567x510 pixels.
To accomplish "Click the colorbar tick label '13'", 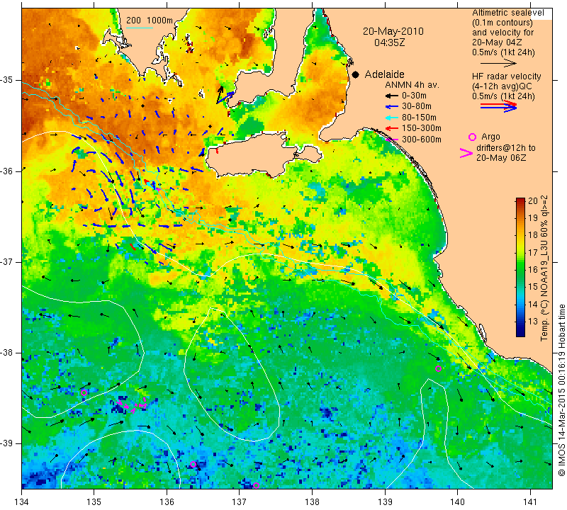I will point(533,322).
